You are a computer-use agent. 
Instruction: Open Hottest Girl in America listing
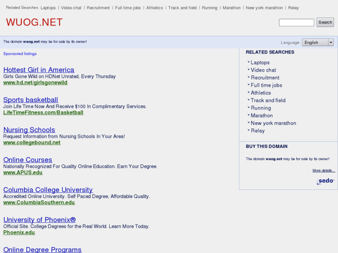tap(39, 70)
